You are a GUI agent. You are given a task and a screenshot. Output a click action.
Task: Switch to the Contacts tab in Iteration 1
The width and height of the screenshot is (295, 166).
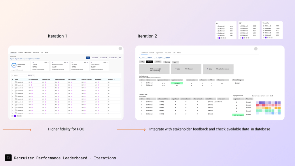click(x=20, y=52)
